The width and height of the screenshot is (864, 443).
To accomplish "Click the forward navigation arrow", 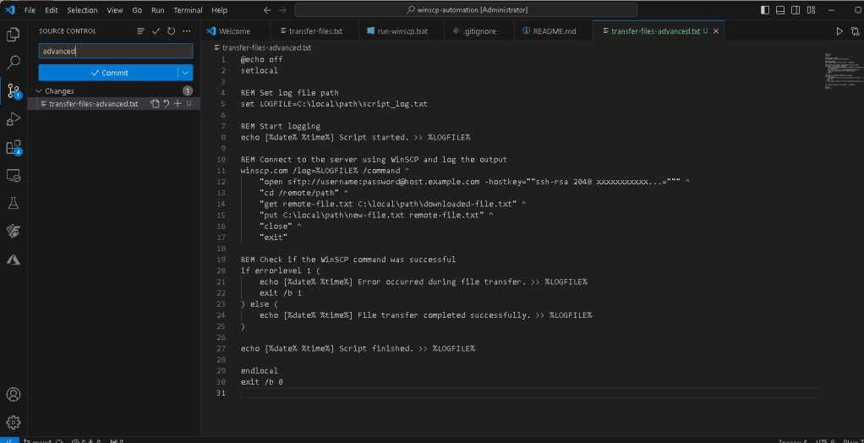I will click(x=282, y=10).
